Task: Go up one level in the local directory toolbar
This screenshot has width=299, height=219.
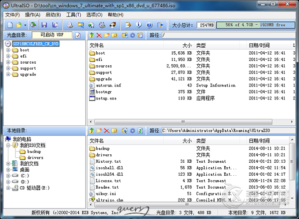Action: [x=91, y=130]
